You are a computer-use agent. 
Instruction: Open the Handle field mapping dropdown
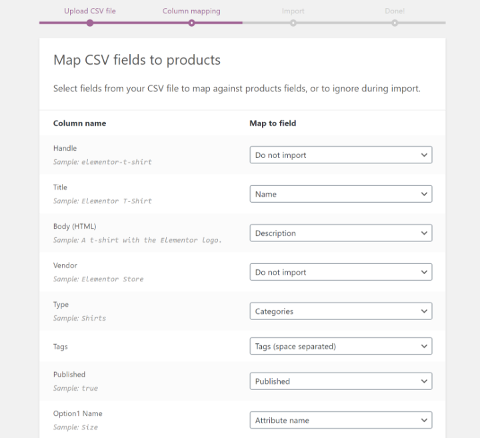coord(340,155)
